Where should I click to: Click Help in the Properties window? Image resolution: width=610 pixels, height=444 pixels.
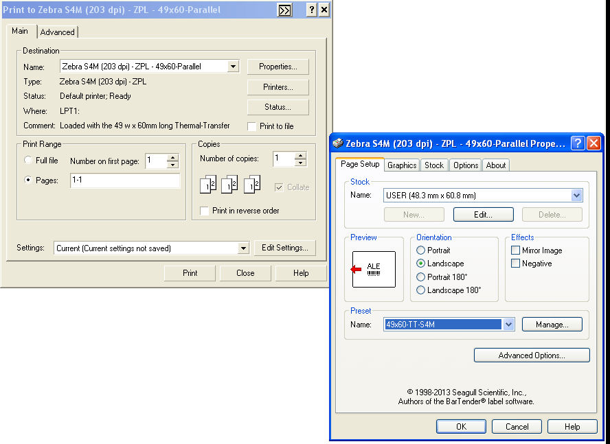tap(572, 427)
